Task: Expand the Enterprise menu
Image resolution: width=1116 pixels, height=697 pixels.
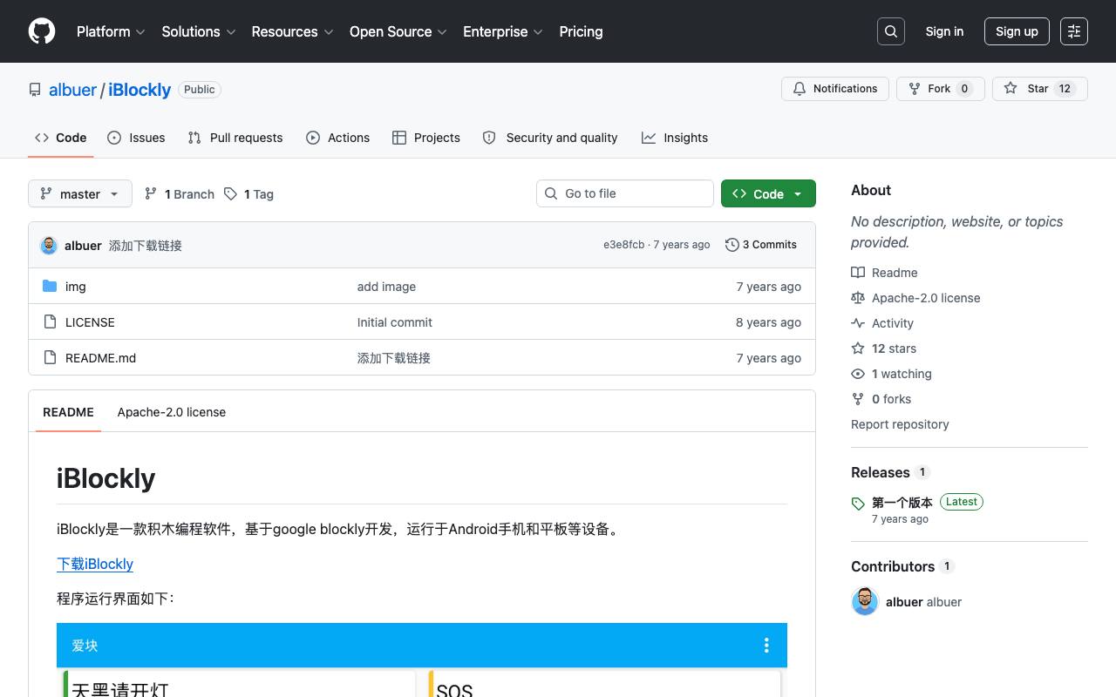Action: pyautogui.click(x=503, y=31)
